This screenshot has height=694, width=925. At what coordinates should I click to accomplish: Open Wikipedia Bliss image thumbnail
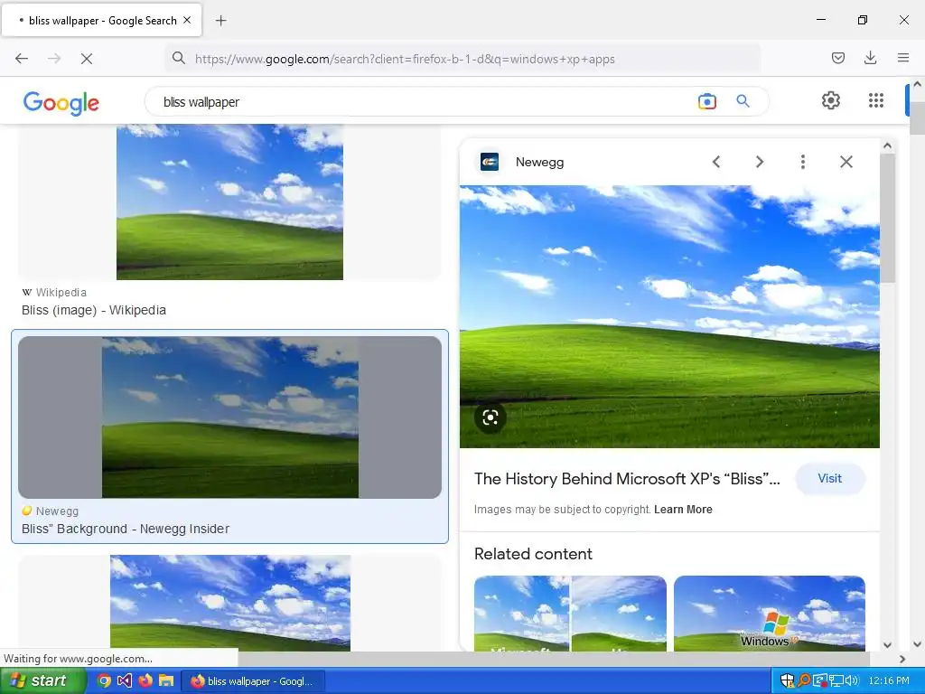point(229,202)
